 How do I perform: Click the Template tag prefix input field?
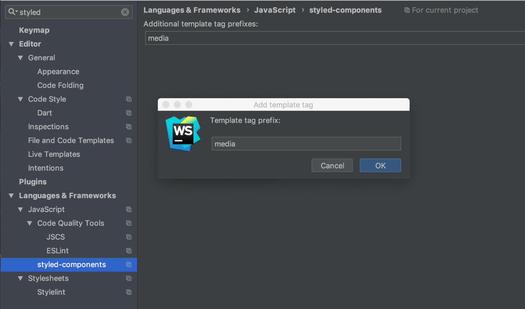click(x=306, y=144)
